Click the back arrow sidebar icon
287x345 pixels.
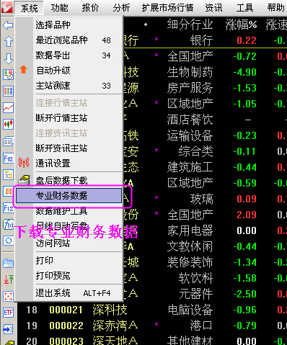(x=8, y=25)
